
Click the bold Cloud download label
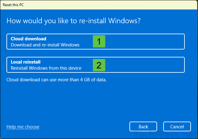coord(29,39)
